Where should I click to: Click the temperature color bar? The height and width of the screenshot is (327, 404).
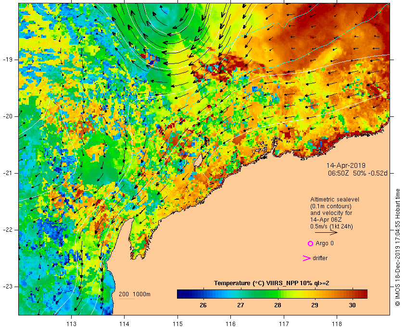coord(272,294)
